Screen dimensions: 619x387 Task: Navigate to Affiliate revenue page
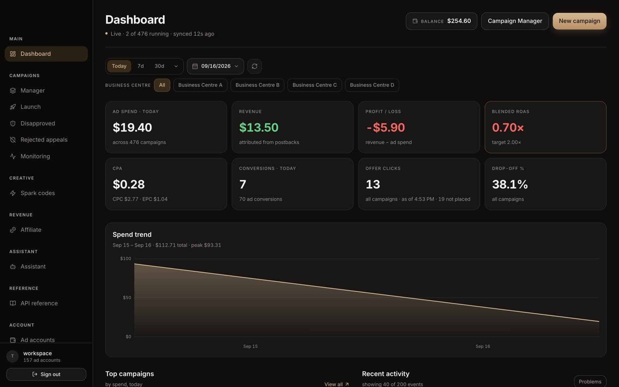point(46,230)
